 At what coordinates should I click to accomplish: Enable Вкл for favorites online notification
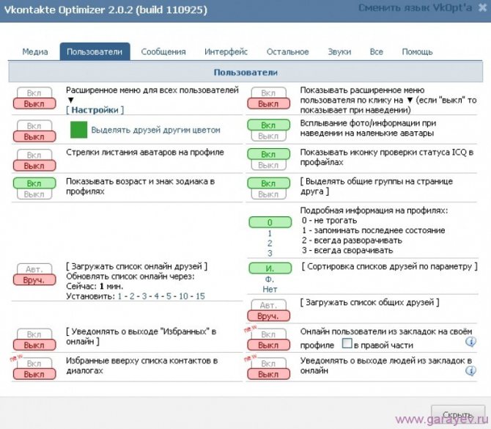(34, 334)
